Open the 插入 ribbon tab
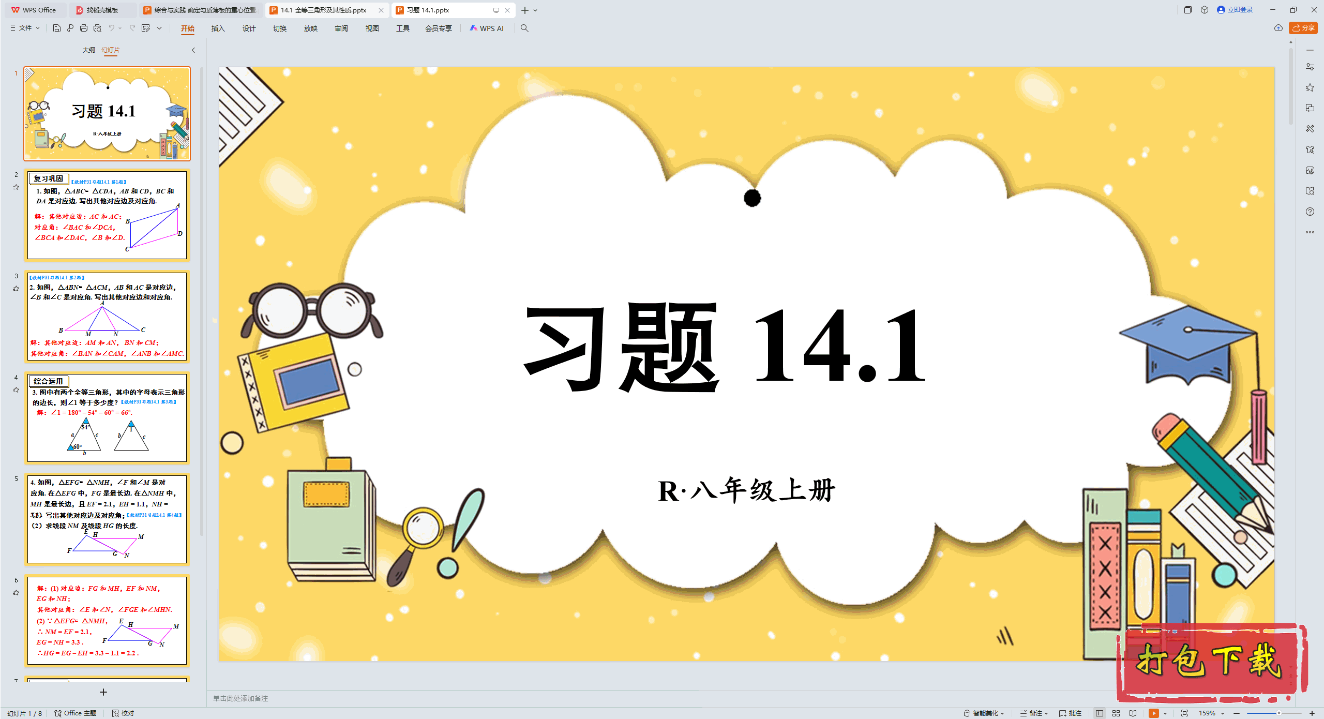The image size is (1324, 719). pos(218,28)
